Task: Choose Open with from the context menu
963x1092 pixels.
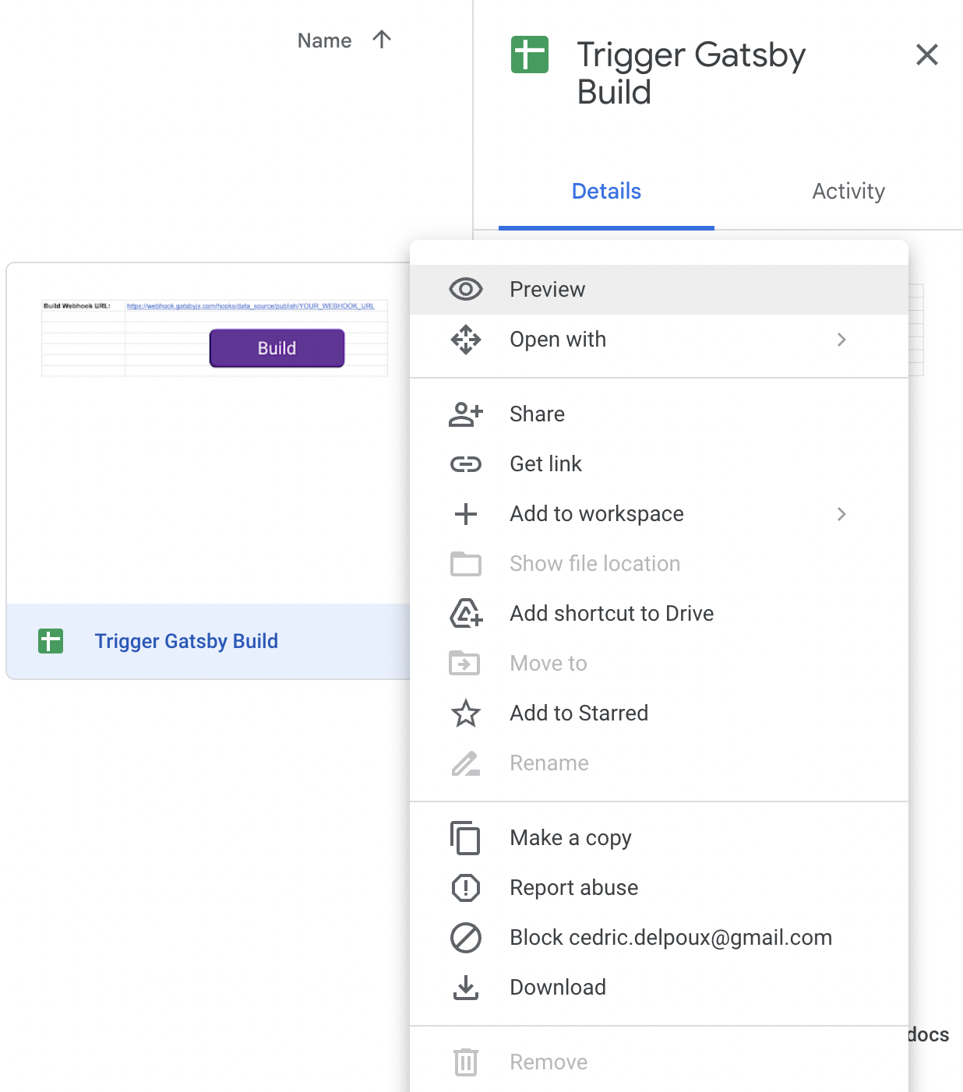Action: click(659, 340)
